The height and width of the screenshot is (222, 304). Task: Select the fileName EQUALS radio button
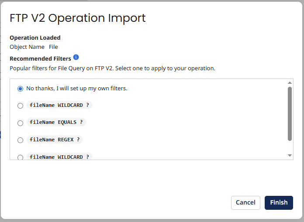click(x=20, y=123)
